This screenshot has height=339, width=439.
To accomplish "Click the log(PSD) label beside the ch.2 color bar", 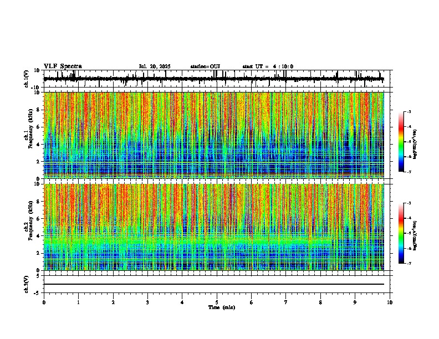I will coord(415,236).
